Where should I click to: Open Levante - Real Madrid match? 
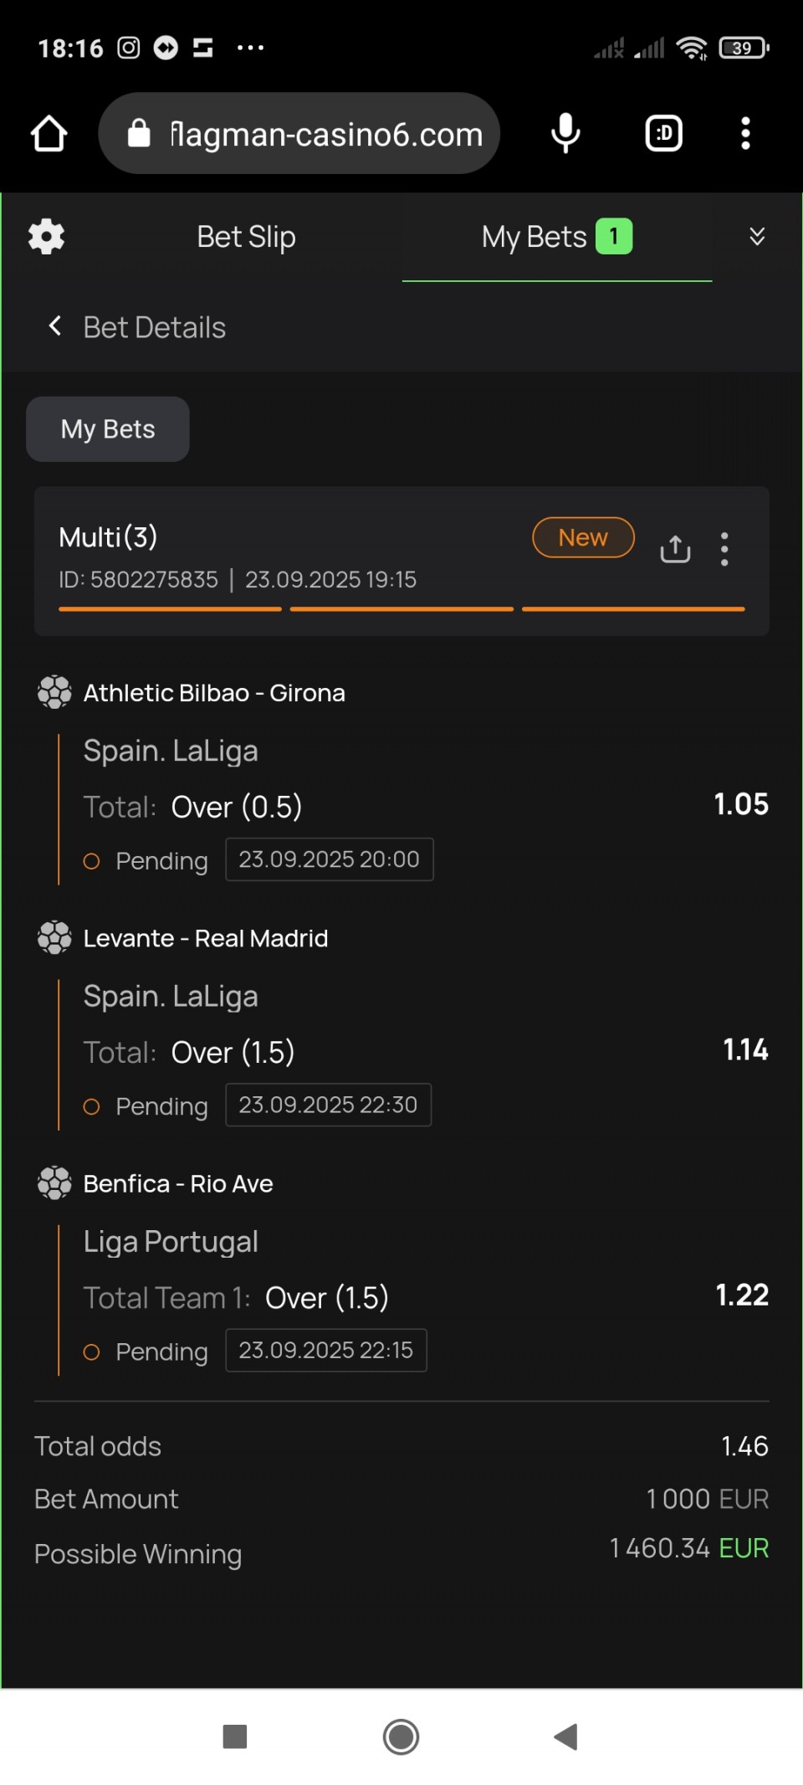[206, 938]
